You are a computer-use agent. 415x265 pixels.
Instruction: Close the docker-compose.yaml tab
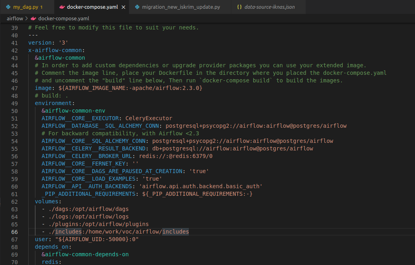123,7
